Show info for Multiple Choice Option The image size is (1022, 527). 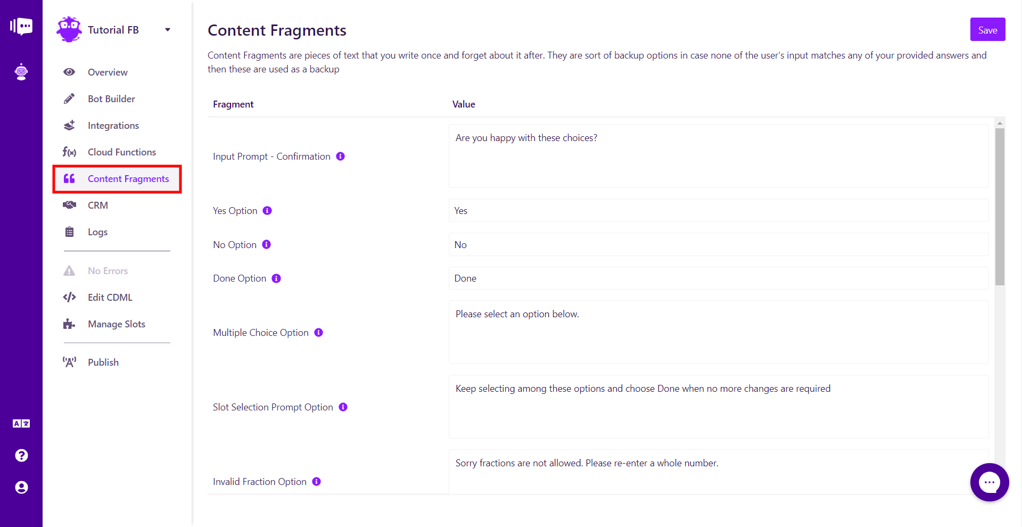point(319,332)
